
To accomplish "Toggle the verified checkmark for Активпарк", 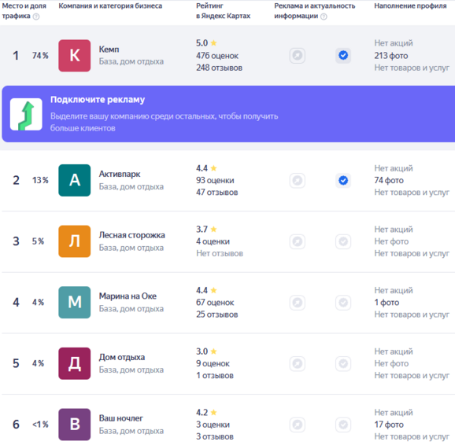I will pyautogui.click(x=343, y=180).
